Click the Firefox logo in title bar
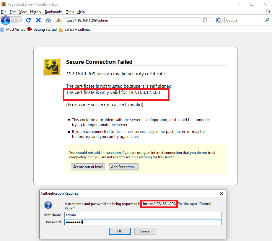The height and width of the screenshot is (241, 272). (4, 4)
